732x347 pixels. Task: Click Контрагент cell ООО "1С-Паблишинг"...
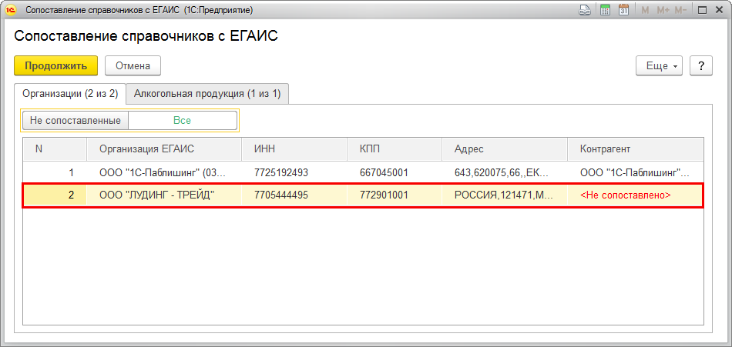(x=636, y=172)
